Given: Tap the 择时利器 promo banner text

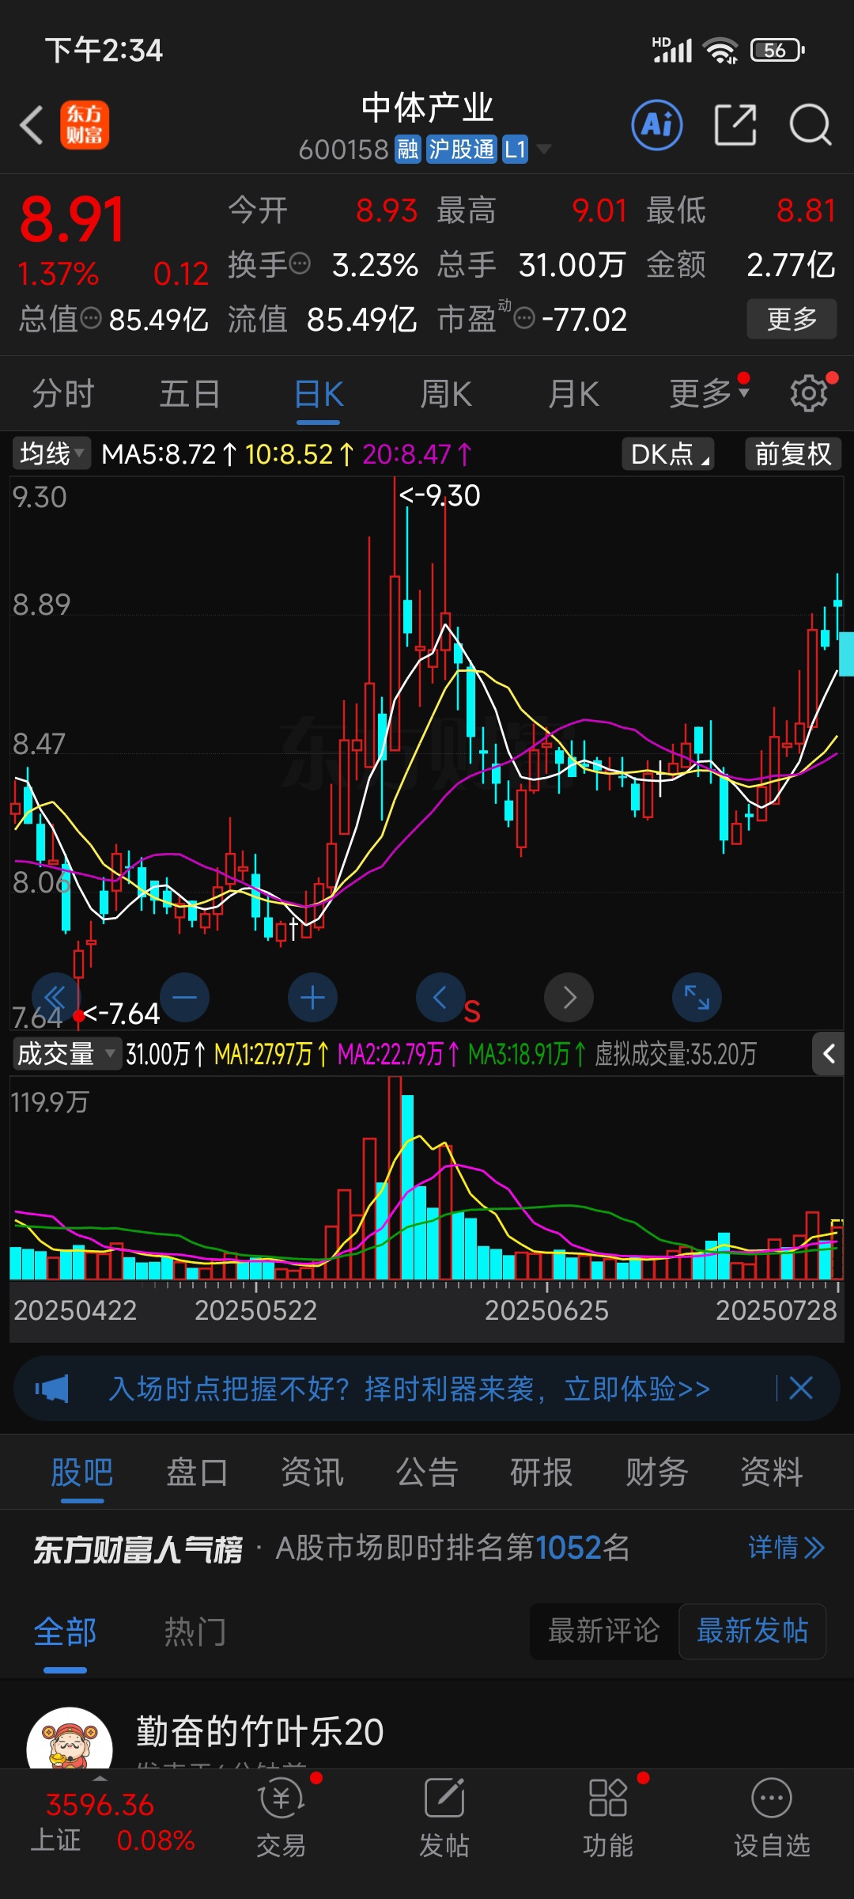Looking at the screenshot, I should click(x=410, y=1388).
